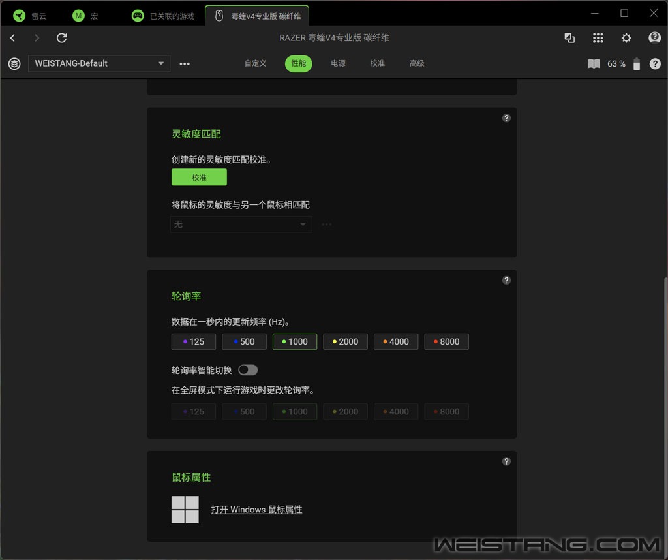Open the 已关联的游戏 top tab
The width and height of the screenshot is (668, 560).
(x=163, y=16)
